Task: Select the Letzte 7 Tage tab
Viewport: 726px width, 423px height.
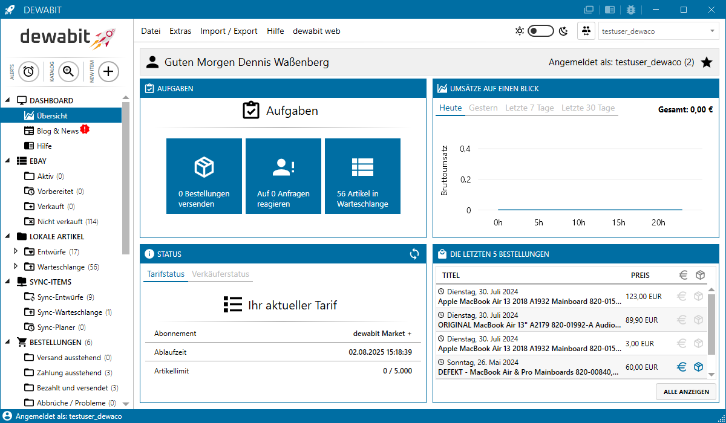Action: coord(529,108)
